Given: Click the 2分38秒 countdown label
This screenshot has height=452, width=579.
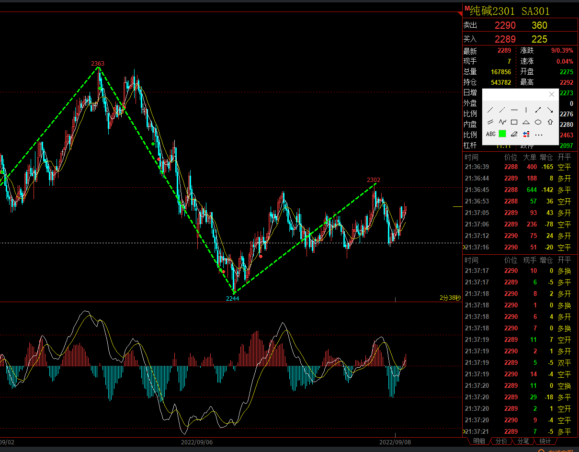Looking at the screenshot, I should tap(450, 298).
